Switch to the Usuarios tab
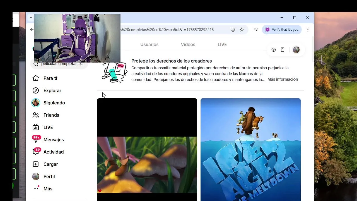 click(149, 44)
